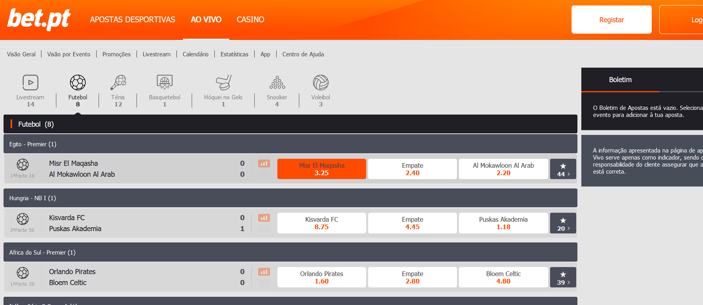Select the Snooker balls icon
The width and height of the screenshot is (703, 305).
277,83
